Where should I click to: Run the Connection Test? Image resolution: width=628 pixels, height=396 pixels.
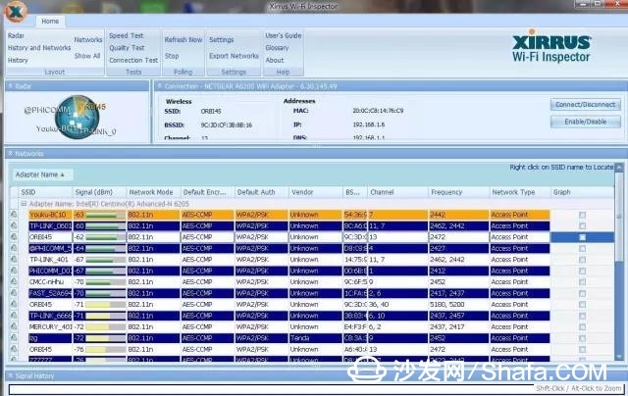tap(133, 60)
